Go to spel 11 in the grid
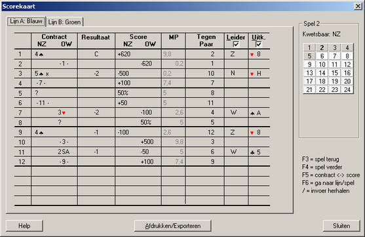 tap(334, 64)
